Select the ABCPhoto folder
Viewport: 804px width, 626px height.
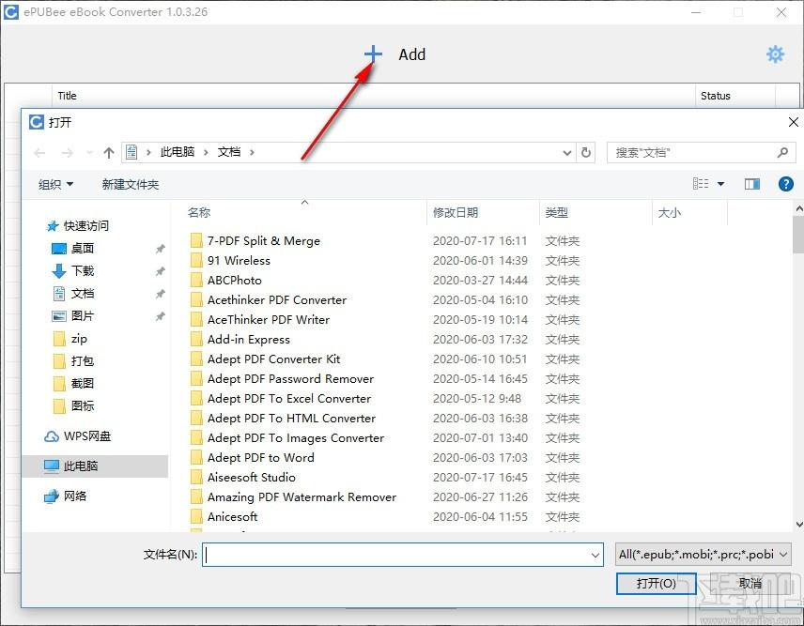tap(235, 281)
